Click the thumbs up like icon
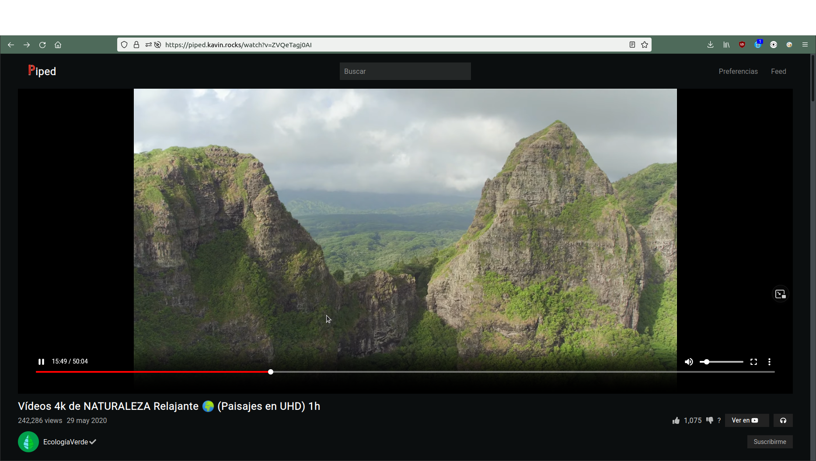Viewport: 816px width, 461px height. (676, 420)
